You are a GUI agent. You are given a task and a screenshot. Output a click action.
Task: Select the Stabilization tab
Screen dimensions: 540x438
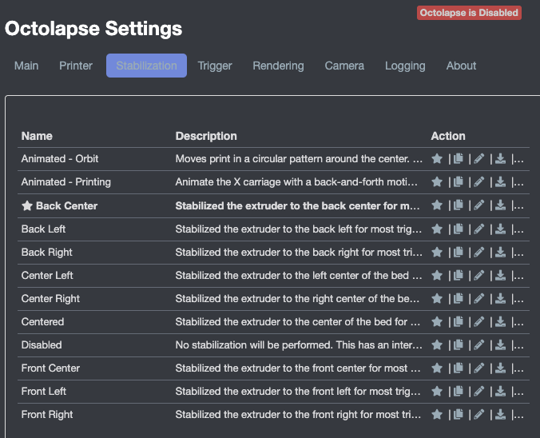pos(146,66)
